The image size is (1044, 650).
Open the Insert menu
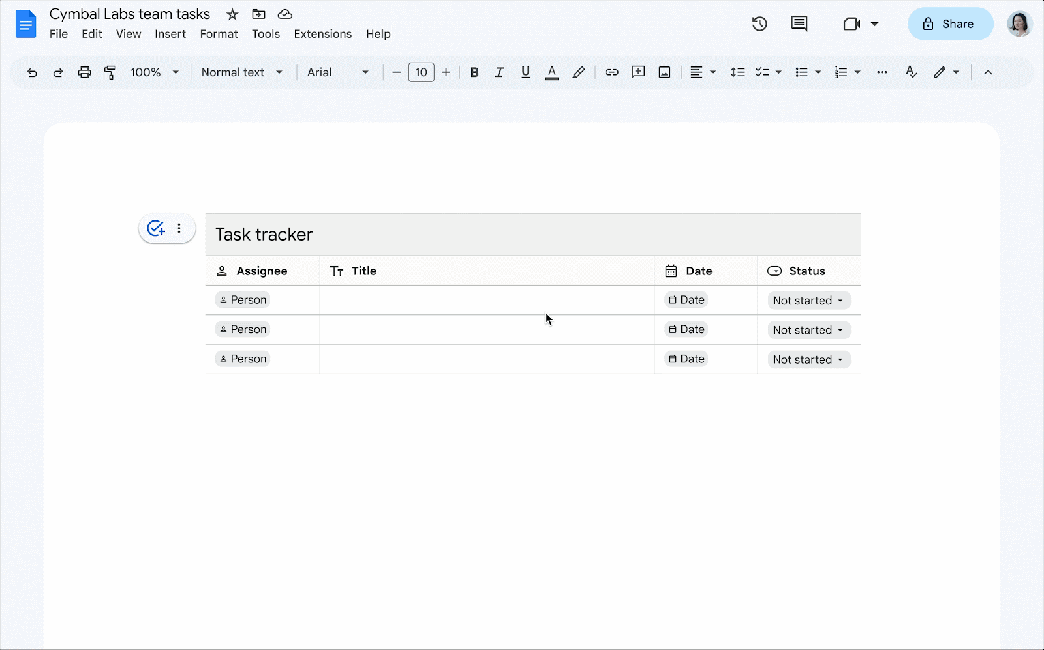170,34
